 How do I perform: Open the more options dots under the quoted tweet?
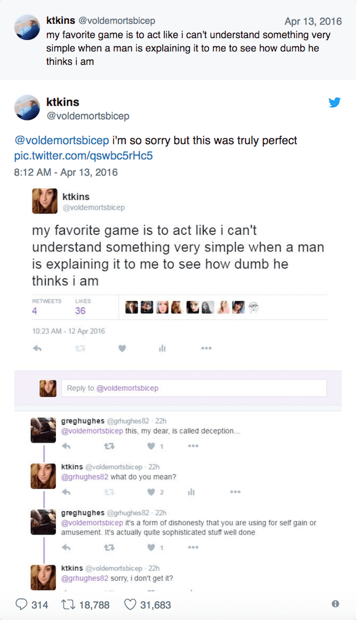coord(206,349)
